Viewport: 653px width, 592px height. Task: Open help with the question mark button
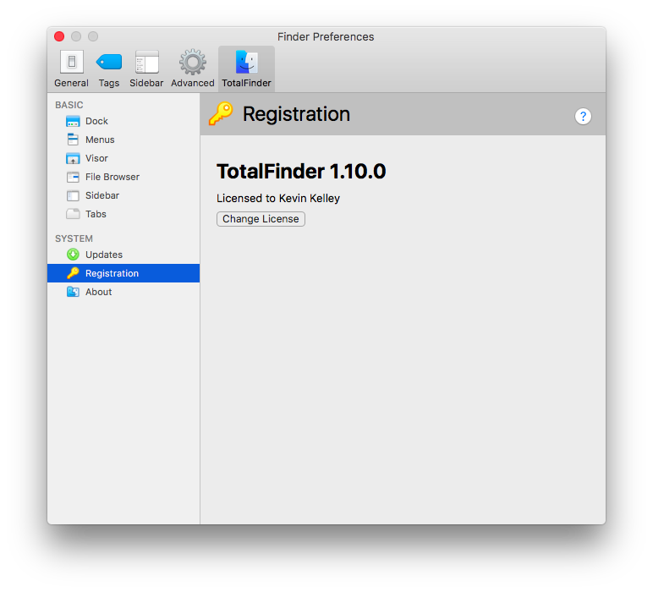coord(583,116)
